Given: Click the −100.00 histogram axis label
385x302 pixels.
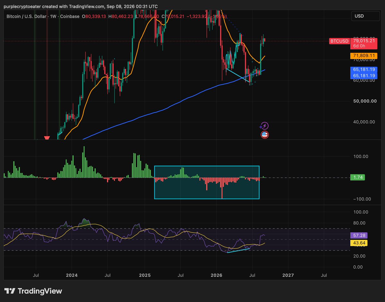Looking at the screenshot, I should tap(362, 199).
